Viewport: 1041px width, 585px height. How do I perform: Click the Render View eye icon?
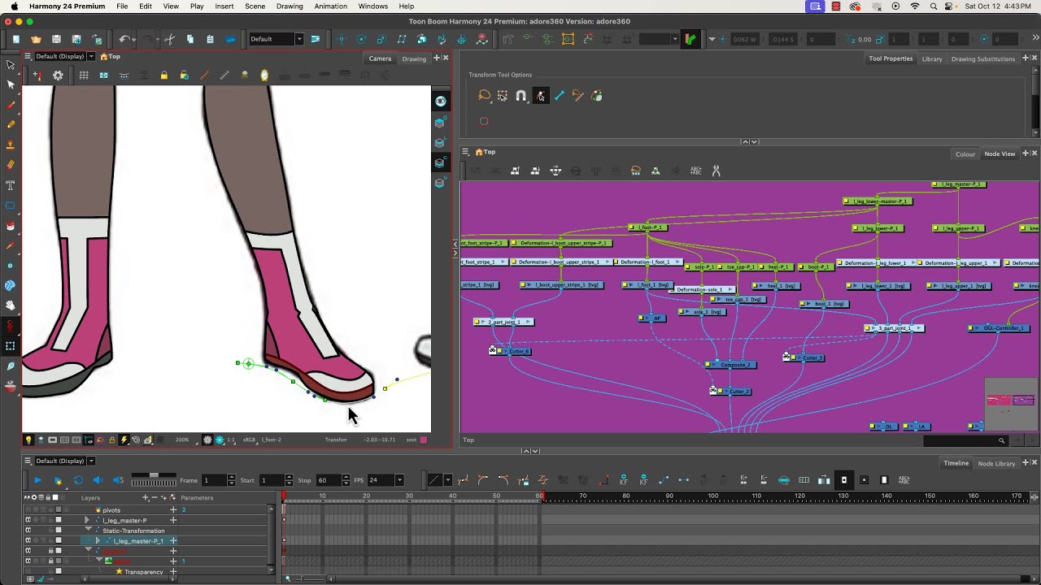click(441, 101)
